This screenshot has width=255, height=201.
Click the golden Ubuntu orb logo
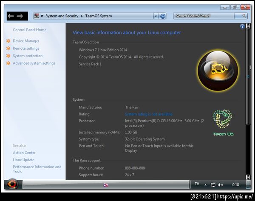(x=218, y=71)
